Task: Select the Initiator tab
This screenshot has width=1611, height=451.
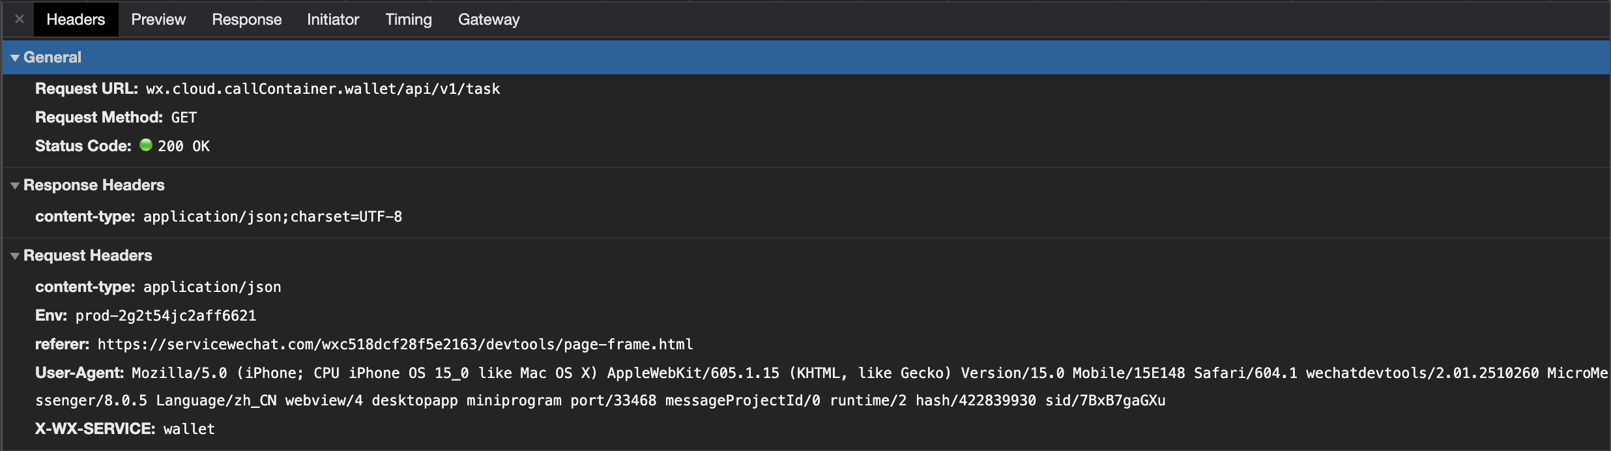Action: (333, 20)
